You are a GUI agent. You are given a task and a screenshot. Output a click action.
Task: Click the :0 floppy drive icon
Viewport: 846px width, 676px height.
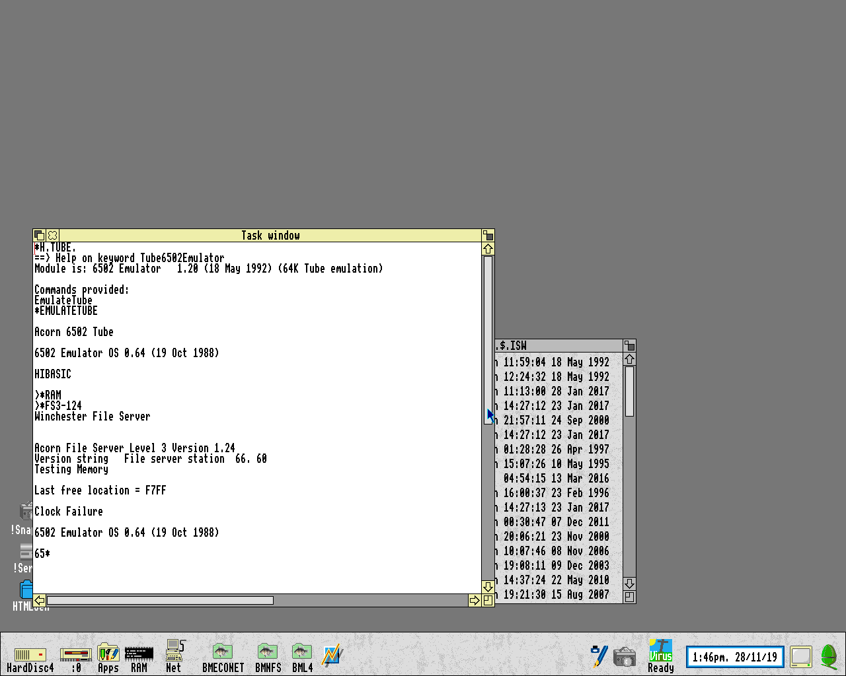click(x=76, y=655)
